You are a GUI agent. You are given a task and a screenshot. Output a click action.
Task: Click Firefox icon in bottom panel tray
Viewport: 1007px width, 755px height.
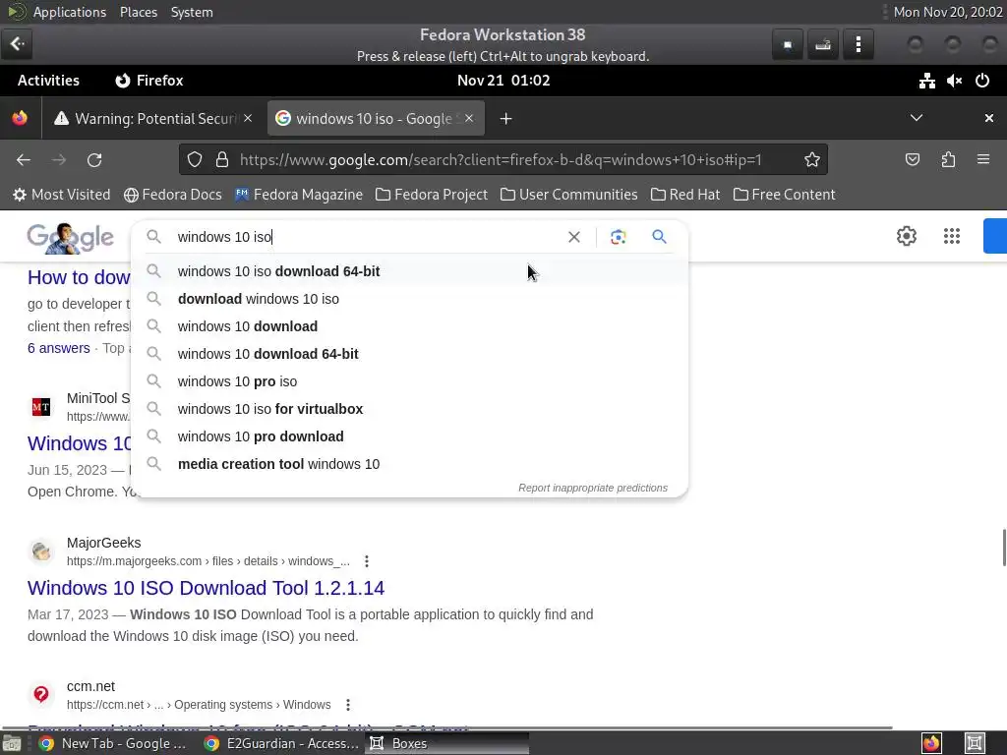tap(931, 743)
